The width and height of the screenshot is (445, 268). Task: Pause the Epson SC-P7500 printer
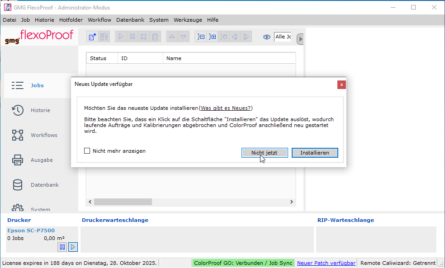62,247
